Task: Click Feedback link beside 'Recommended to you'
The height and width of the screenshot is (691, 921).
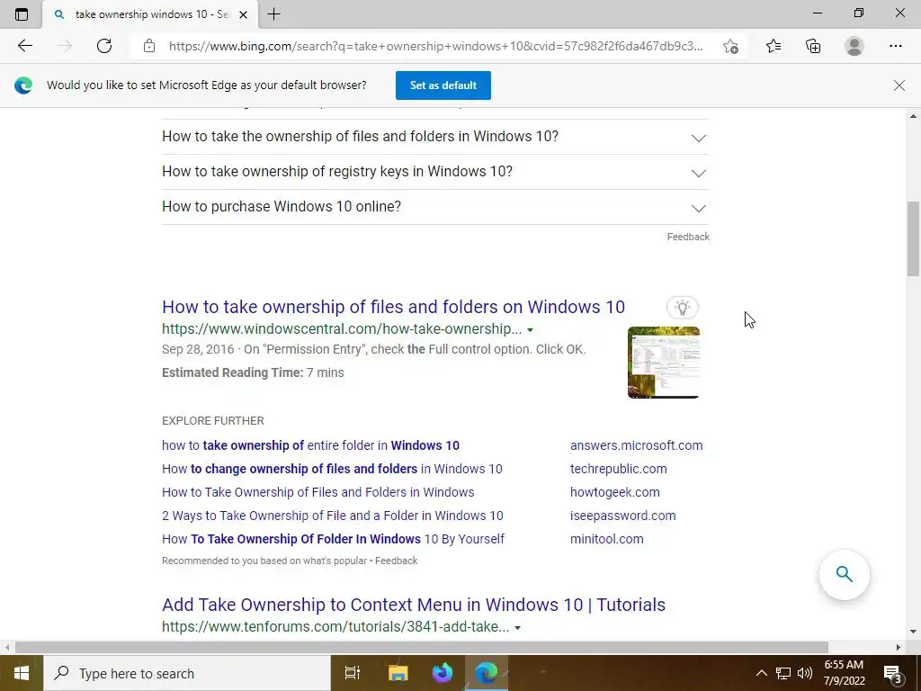Action: pos(396,561)
